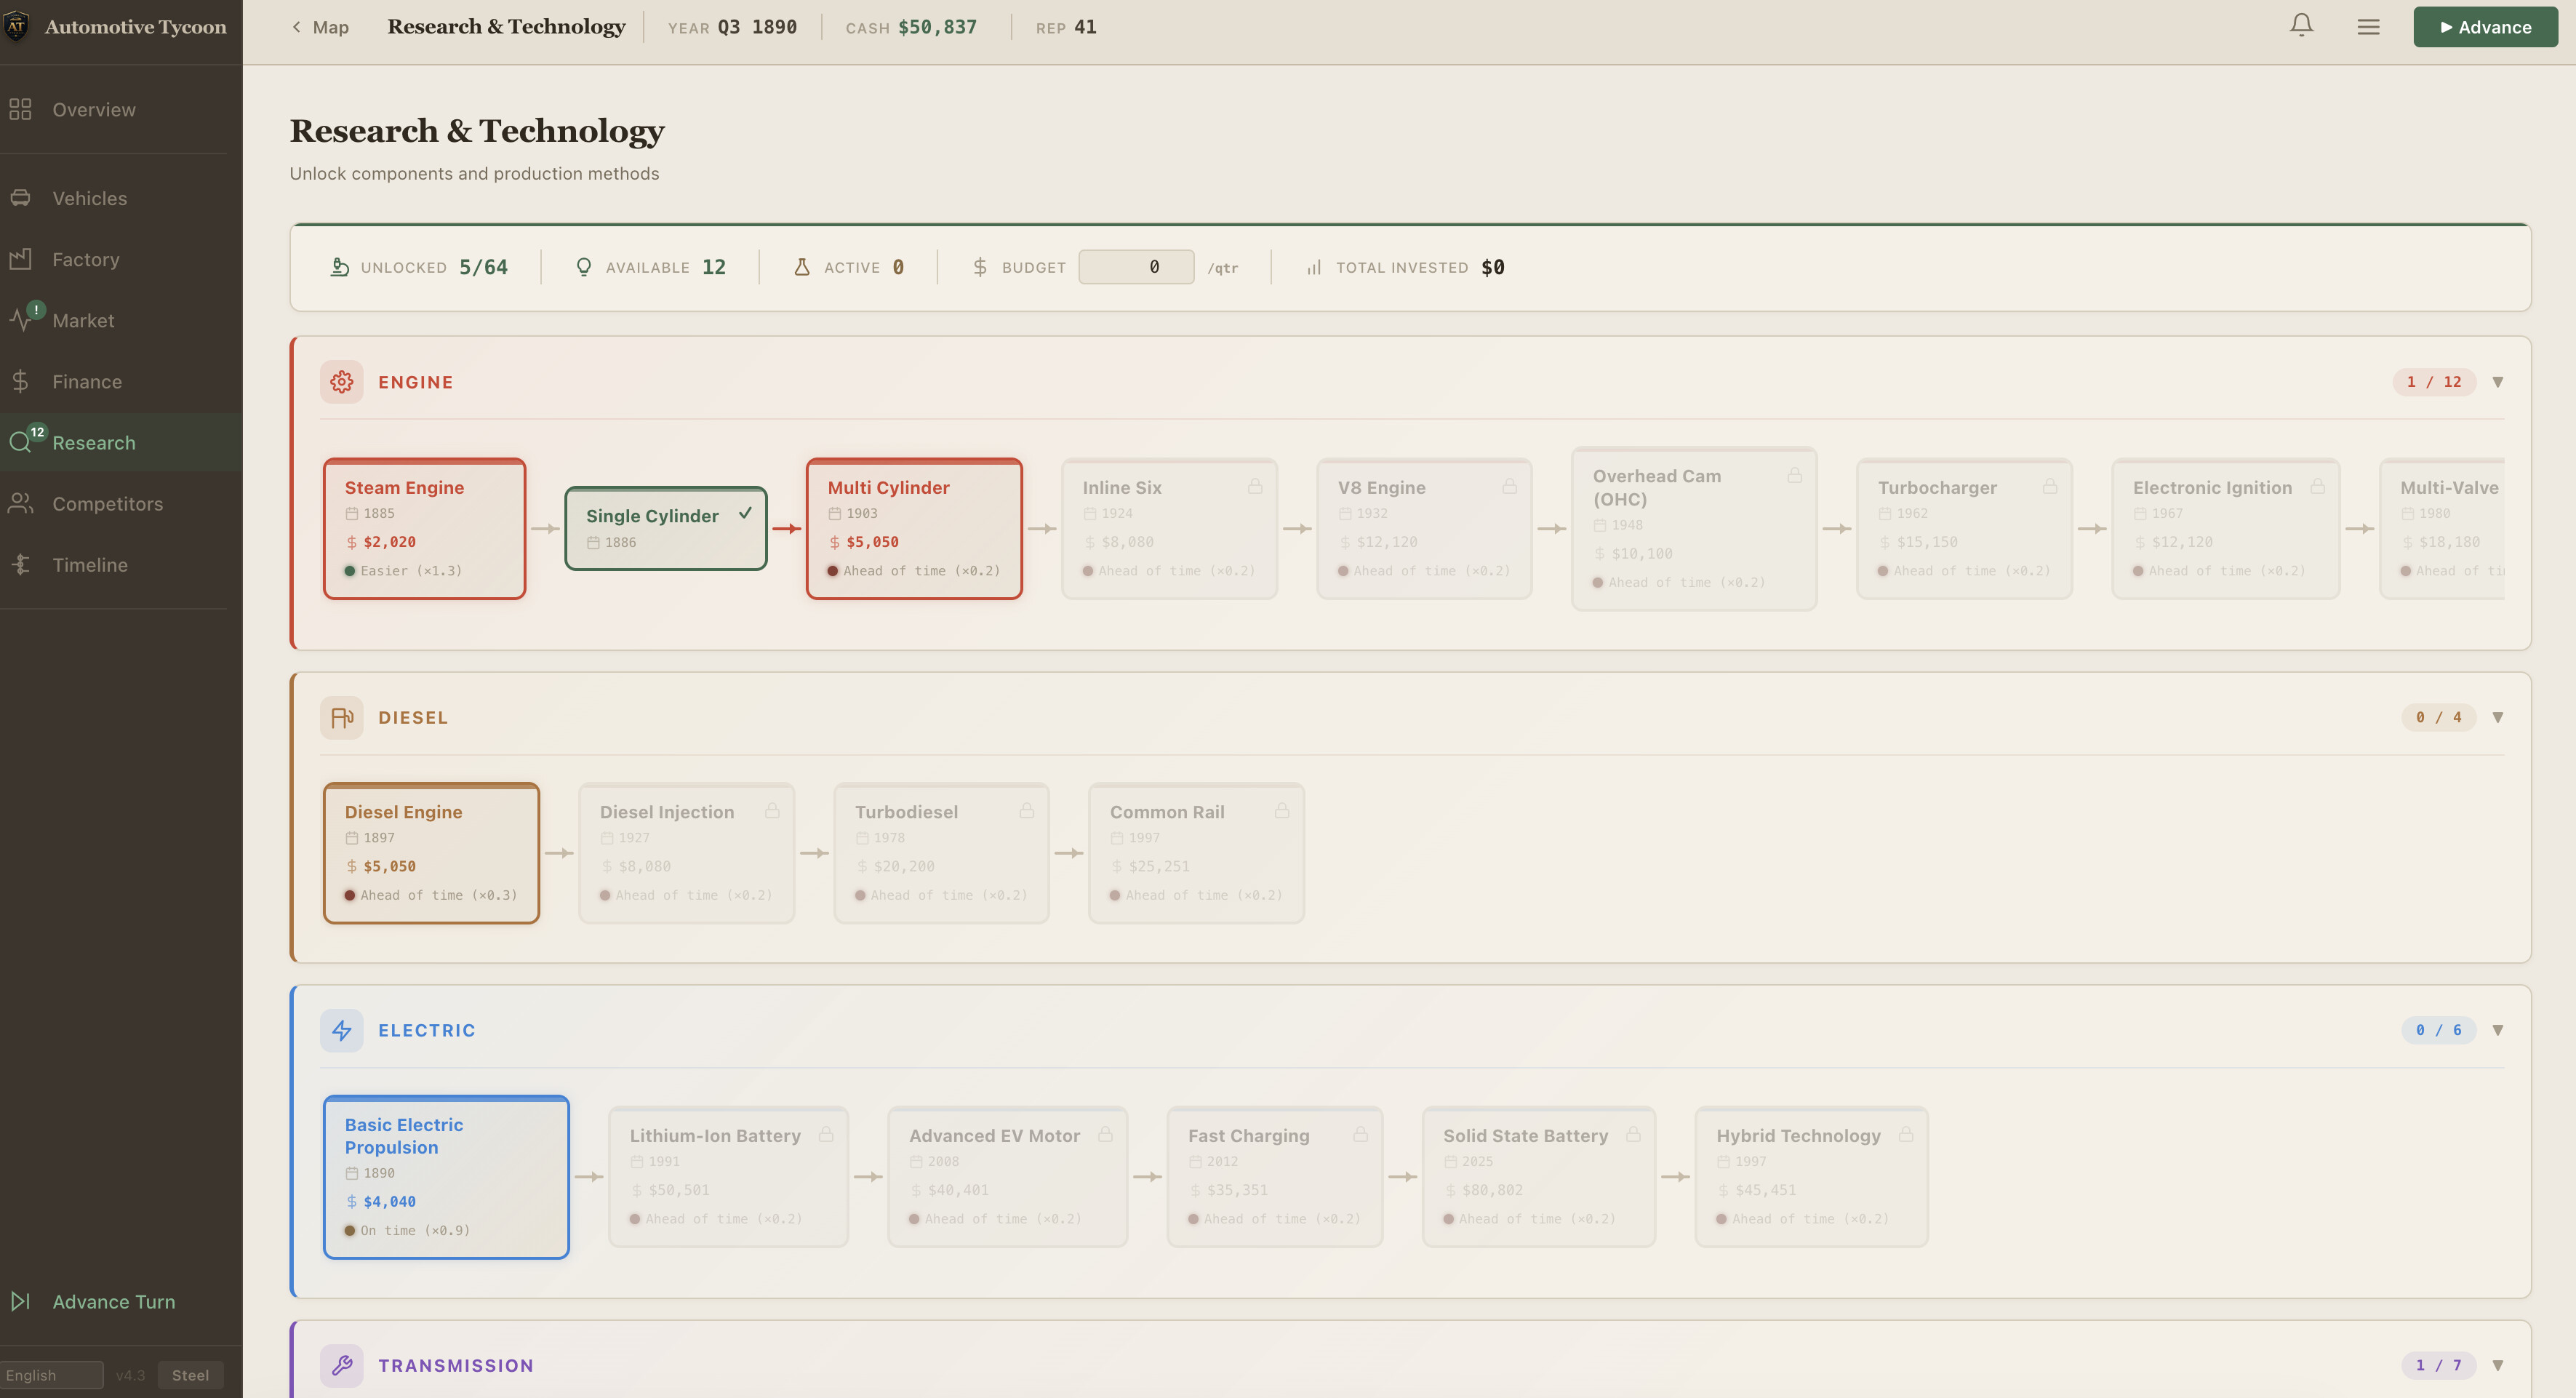Click the locked Lithium-Ion Battery card
Image resolution: width=2576 pixels, height=1398 pixels.
[x=728, y=1177]
